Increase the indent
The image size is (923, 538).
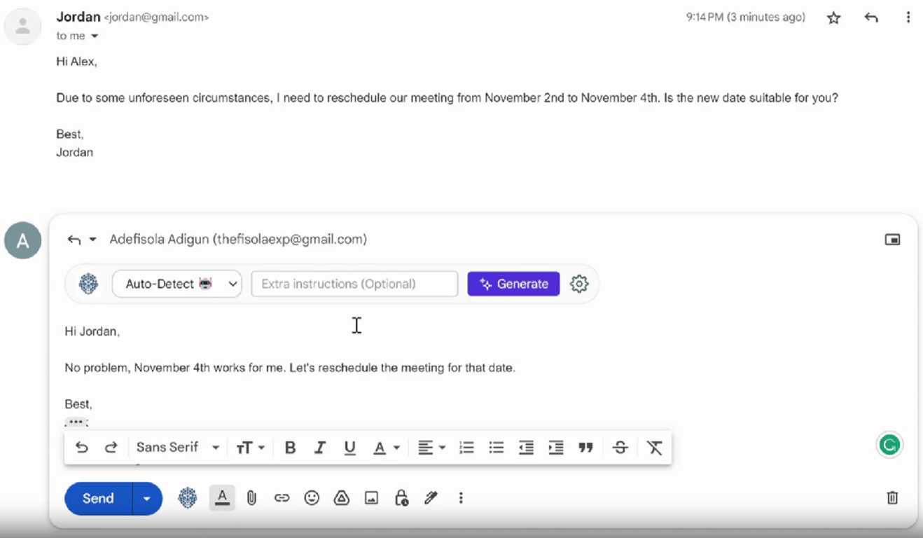556,448
